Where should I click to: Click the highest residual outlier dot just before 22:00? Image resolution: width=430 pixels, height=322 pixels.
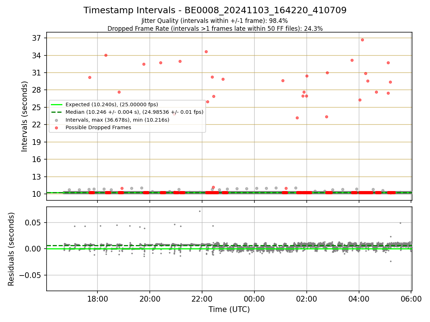(x=200, y=211)
